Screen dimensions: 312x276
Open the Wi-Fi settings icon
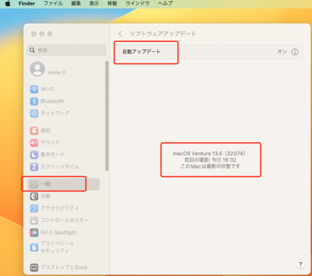[x=34, y=89]
